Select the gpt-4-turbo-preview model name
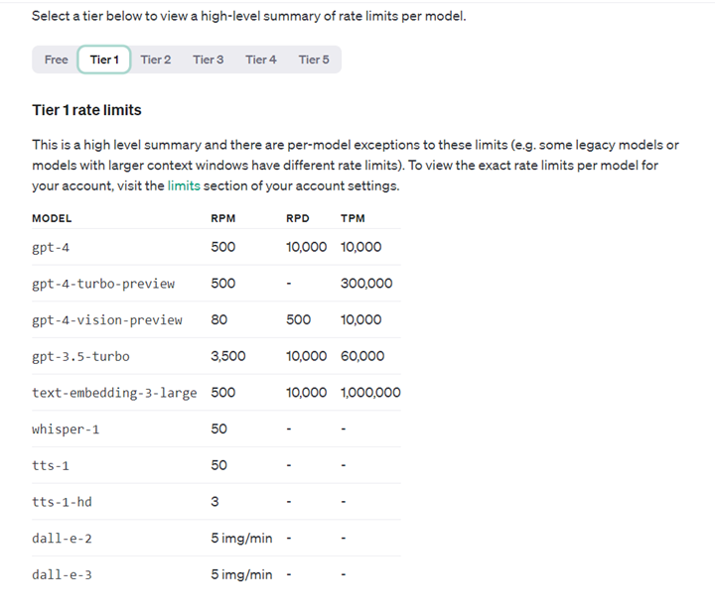Image resolution: width=715 pixels, height=614 pixels. click(x=103, y=284)
